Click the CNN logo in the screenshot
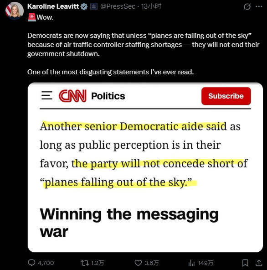Viewport: 267px width, 270px height. click(72, 96)
